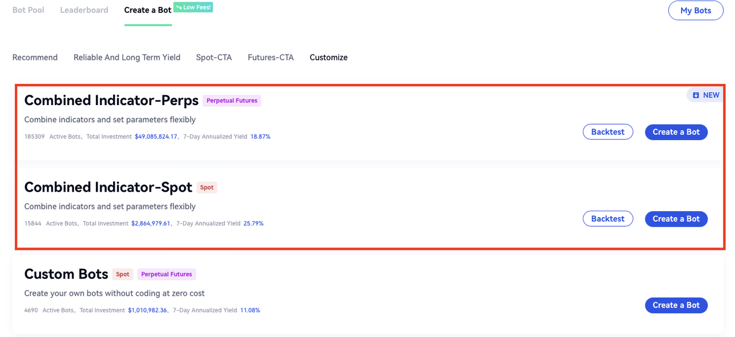Click Perpetual Futures tag beside Combined Indicator-Perps
This screenshot has height=337, width=735.
click(232, 101)
